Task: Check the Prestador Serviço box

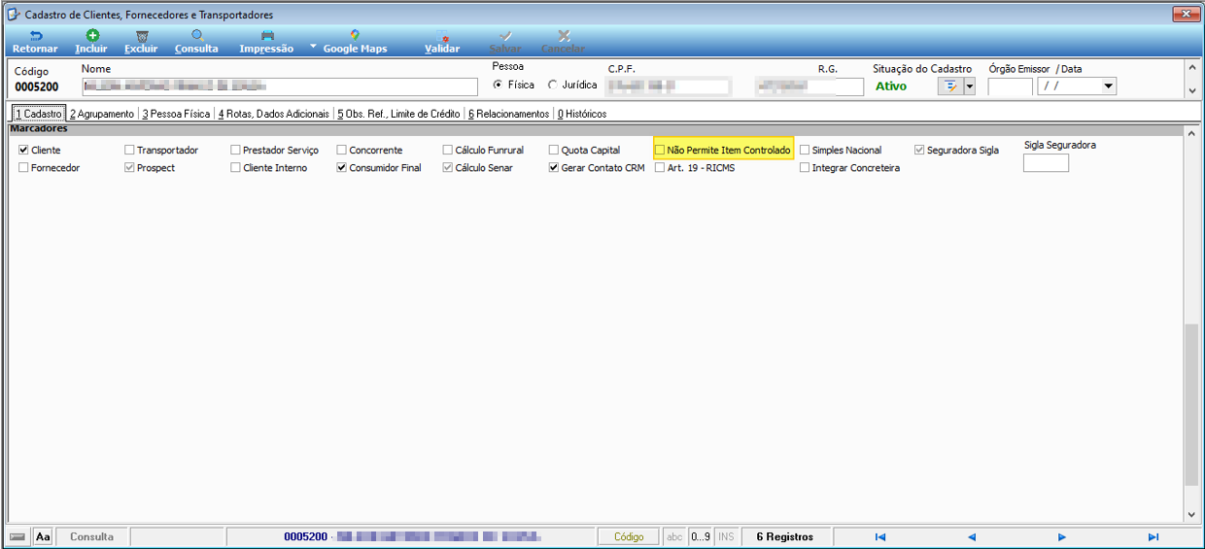Action: pos(236,151)
